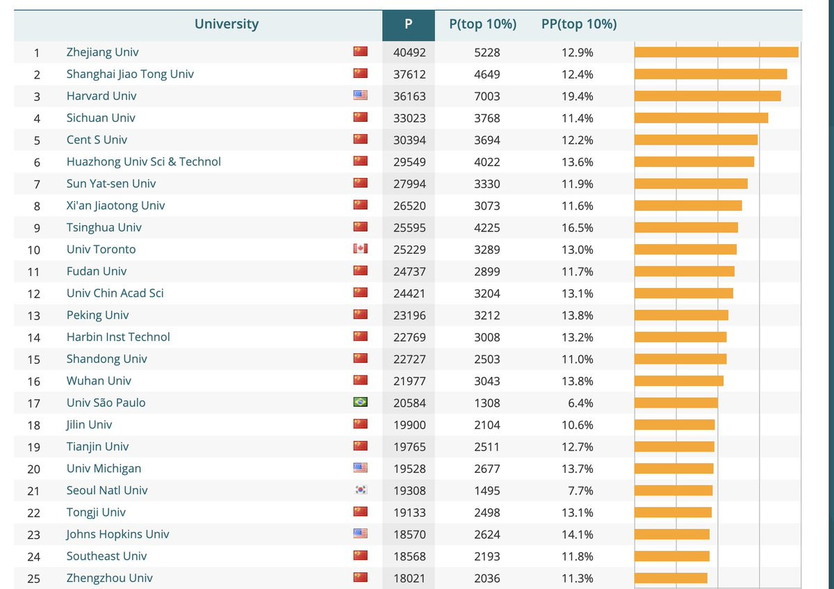Viewport: 834px width, 589px height.
Task: Open the Sichuan Univ link
Action: tap(101, 118)
